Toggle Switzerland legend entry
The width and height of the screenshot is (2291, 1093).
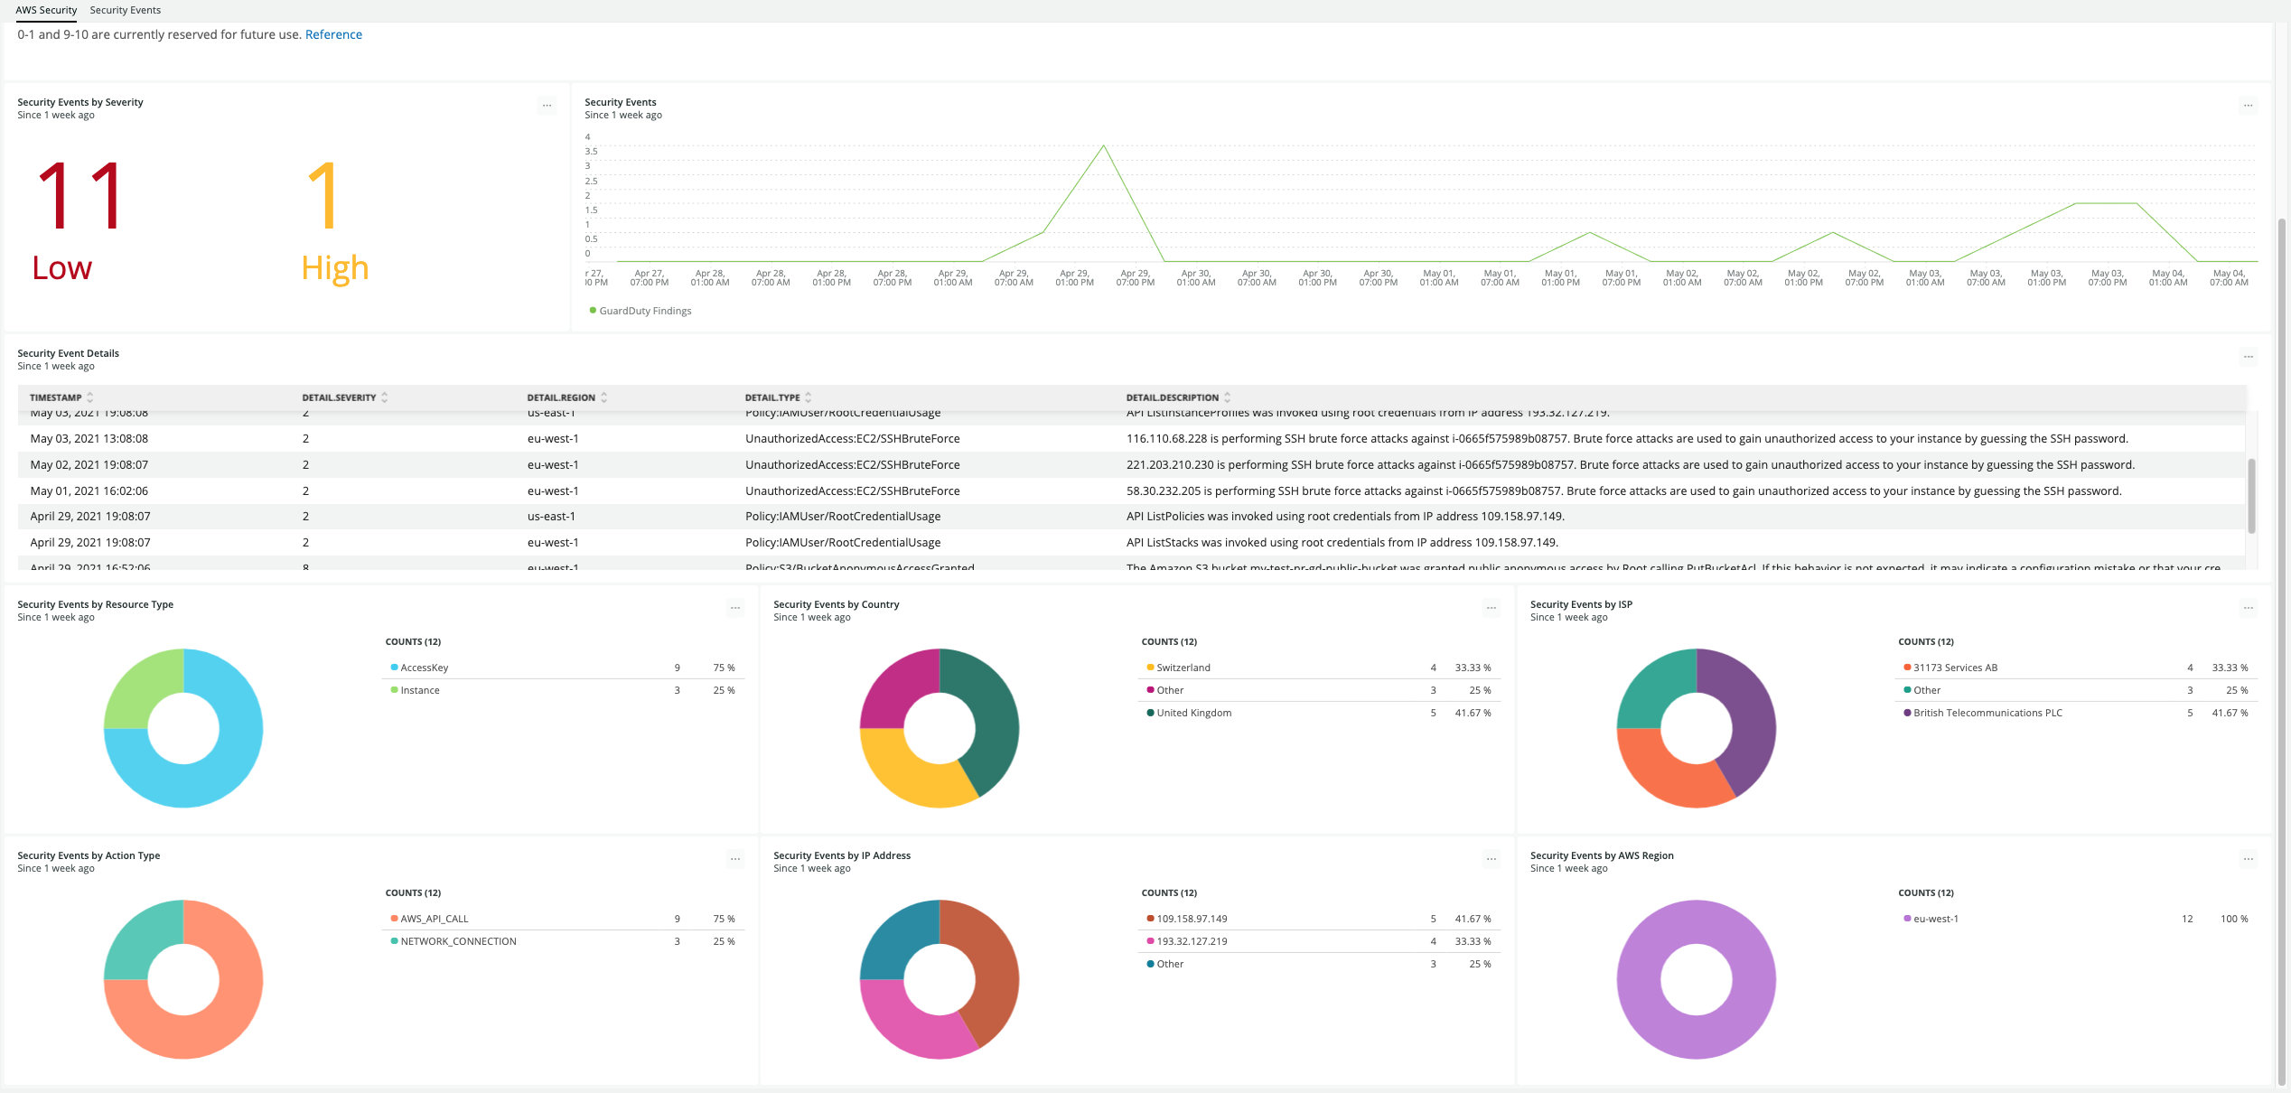(1178, 668)
